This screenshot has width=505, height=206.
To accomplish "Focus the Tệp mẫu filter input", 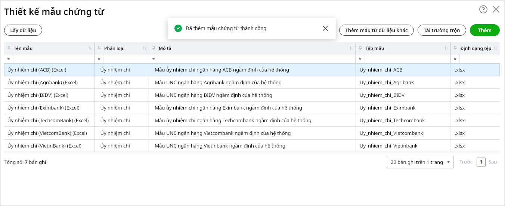I will [408, 59].
